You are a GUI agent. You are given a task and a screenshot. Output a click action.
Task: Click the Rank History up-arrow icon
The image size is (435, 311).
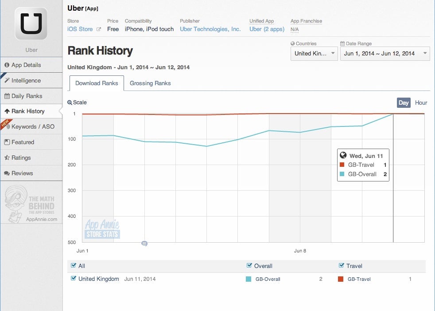(7, 111)
